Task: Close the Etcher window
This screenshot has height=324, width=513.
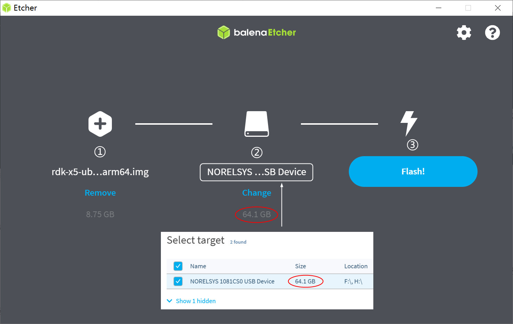Action: pyautogui.click(x=498, y=8)
